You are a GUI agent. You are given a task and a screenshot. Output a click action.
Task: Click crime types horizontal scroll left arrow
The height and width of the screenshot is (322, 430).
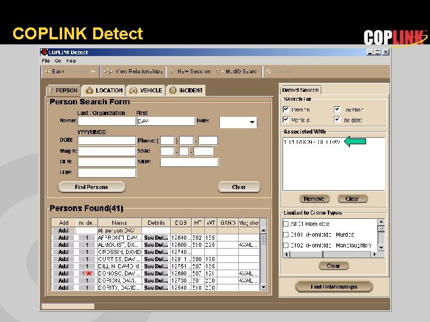click(286, 255)
